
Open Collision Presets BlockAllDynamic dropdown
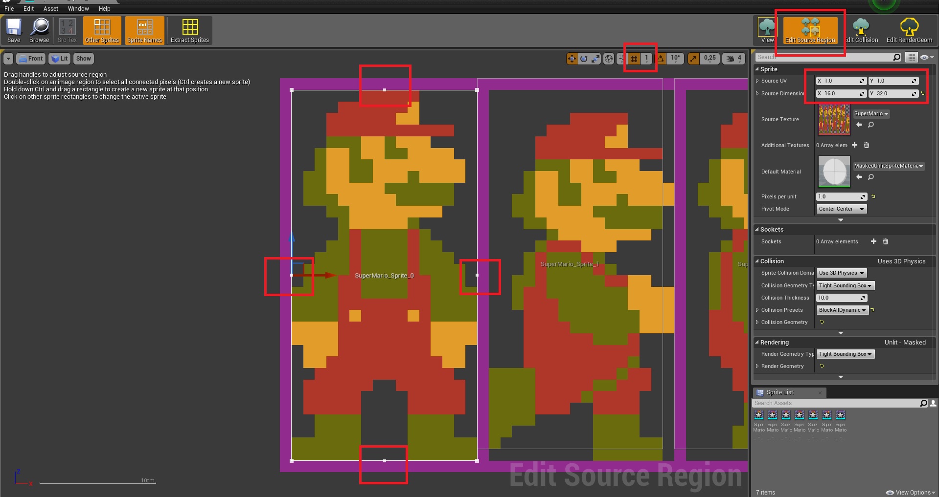[x=842, y=310]
